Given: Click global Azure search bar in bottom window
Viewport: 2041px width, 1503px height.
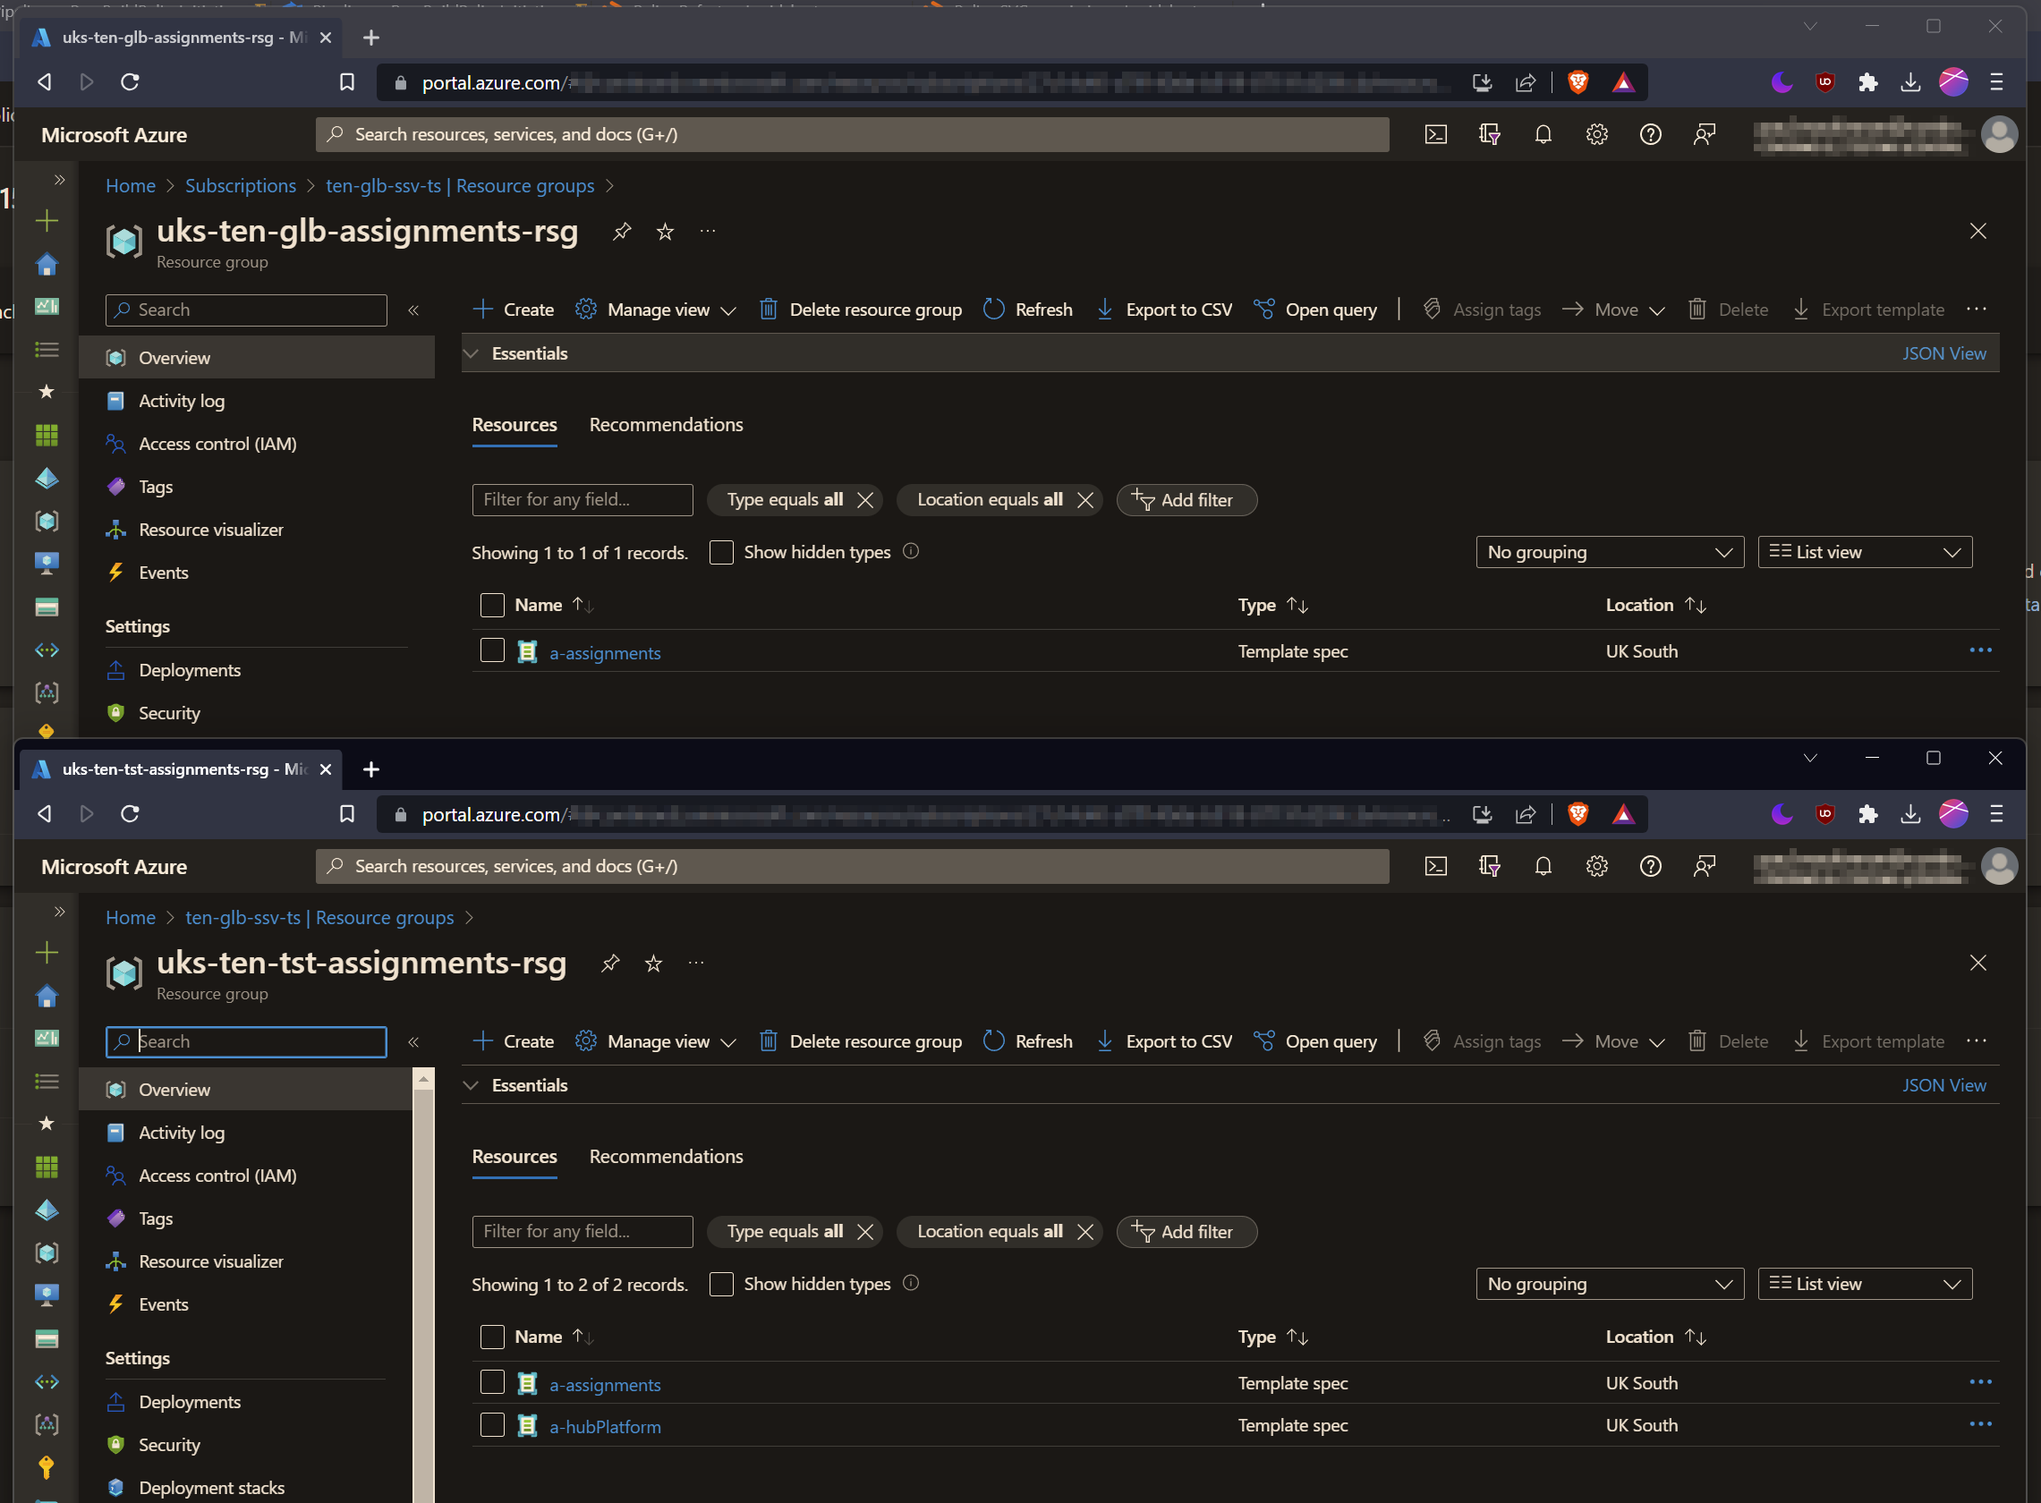Looking at the screenshot, I should pos(852,866).
